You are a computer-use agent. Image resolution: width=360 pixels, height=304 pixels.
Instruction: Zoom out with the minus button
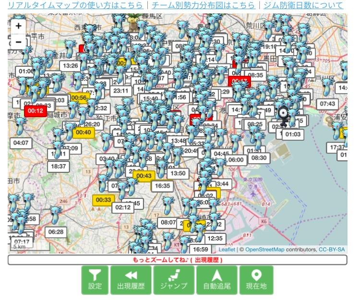pyautogui.click(x=18, y=42)
